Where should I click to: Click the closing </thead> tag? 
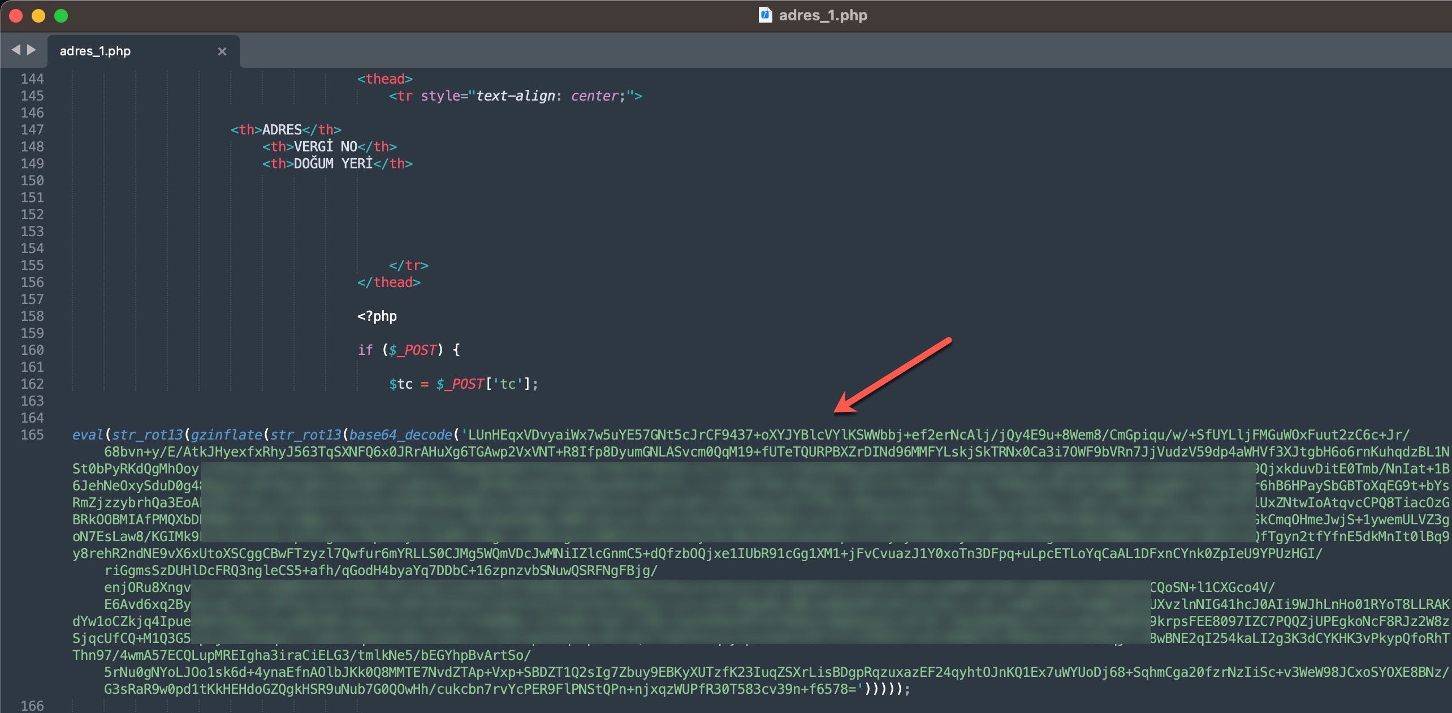point(388,282)
